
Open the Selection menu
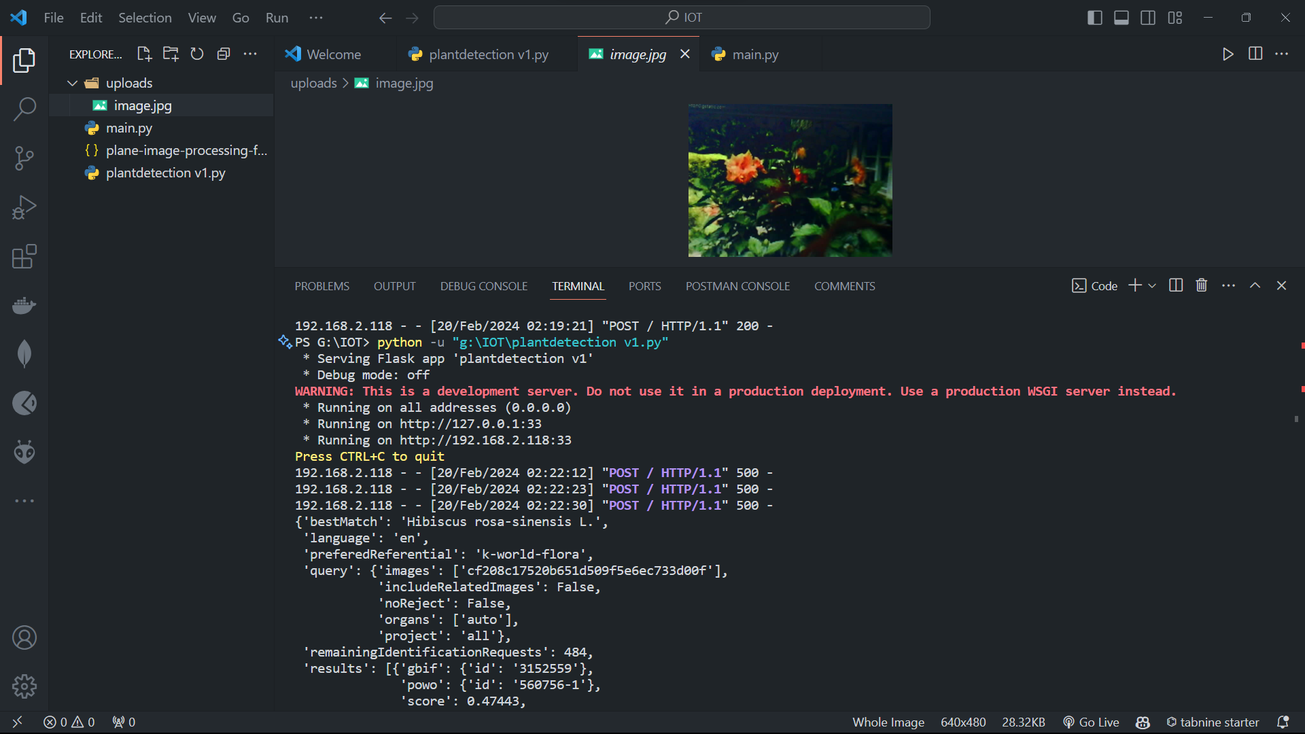click(145, 18)
